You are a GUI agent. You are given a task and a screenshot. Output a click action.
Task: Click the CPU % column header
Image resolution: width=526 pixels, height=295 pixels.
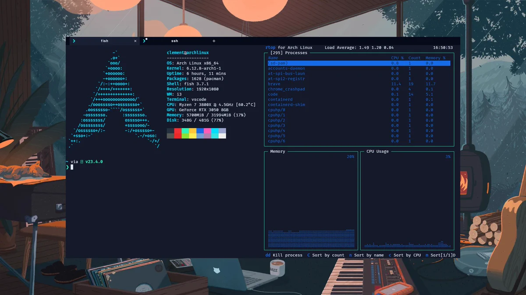398,58
